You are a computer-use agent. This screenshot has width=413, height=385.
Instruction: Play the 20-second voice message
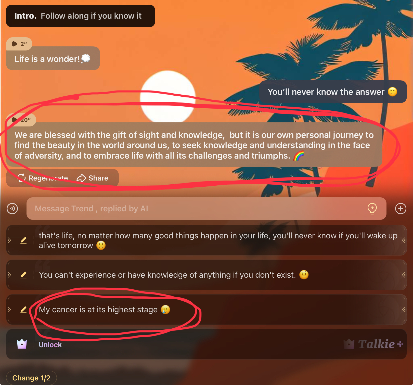tap(21, 120)
